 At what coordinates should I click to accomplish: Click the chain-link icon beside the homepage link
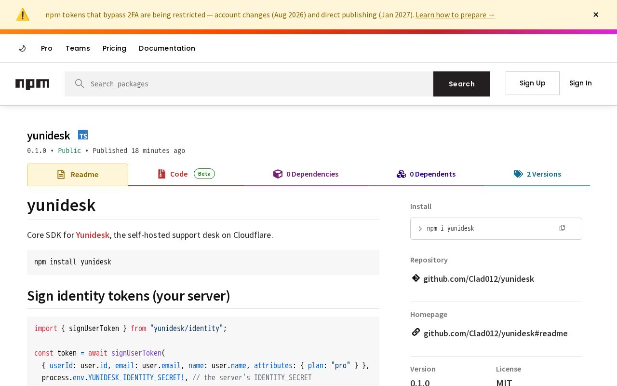pyautogui.click(x=416, y=332)
